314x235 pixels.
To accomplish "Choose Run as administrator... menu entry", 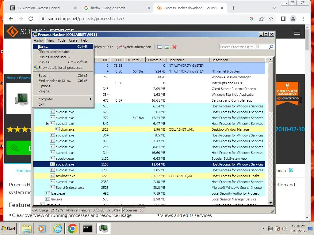I will (63, 52).
